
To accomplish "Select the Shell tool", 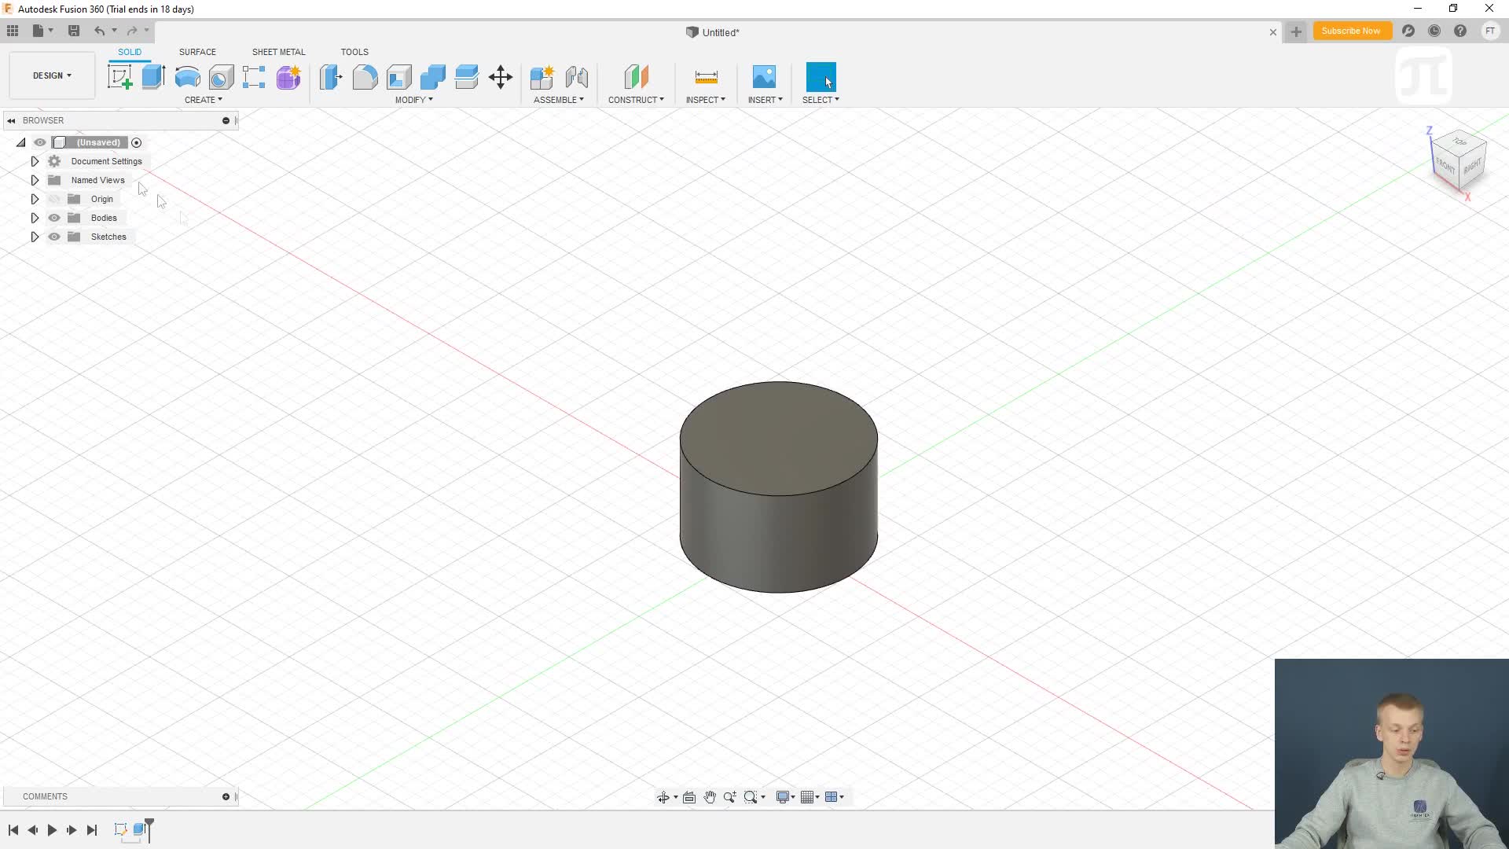I will (x=399, y=77).
